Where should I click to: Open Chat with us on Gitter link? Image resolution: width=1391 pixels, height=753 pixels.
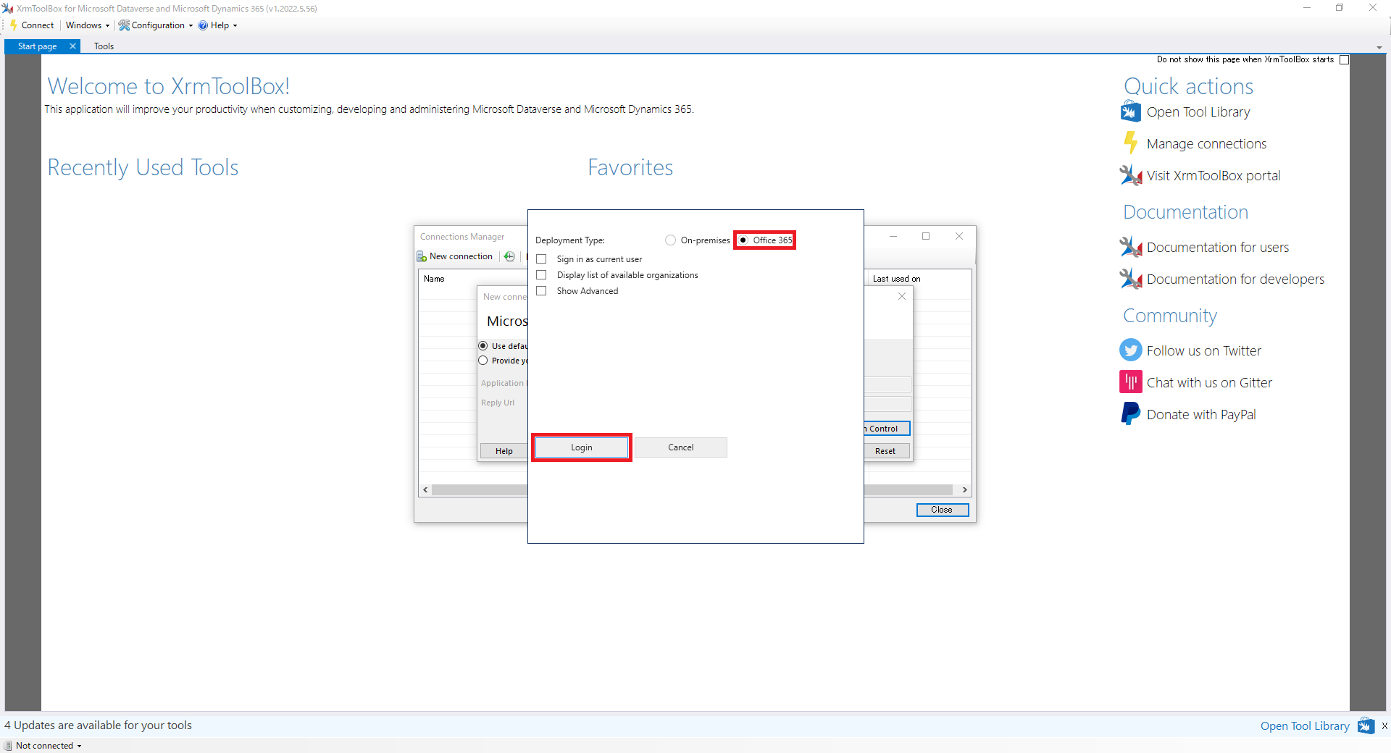[1209, 383]
